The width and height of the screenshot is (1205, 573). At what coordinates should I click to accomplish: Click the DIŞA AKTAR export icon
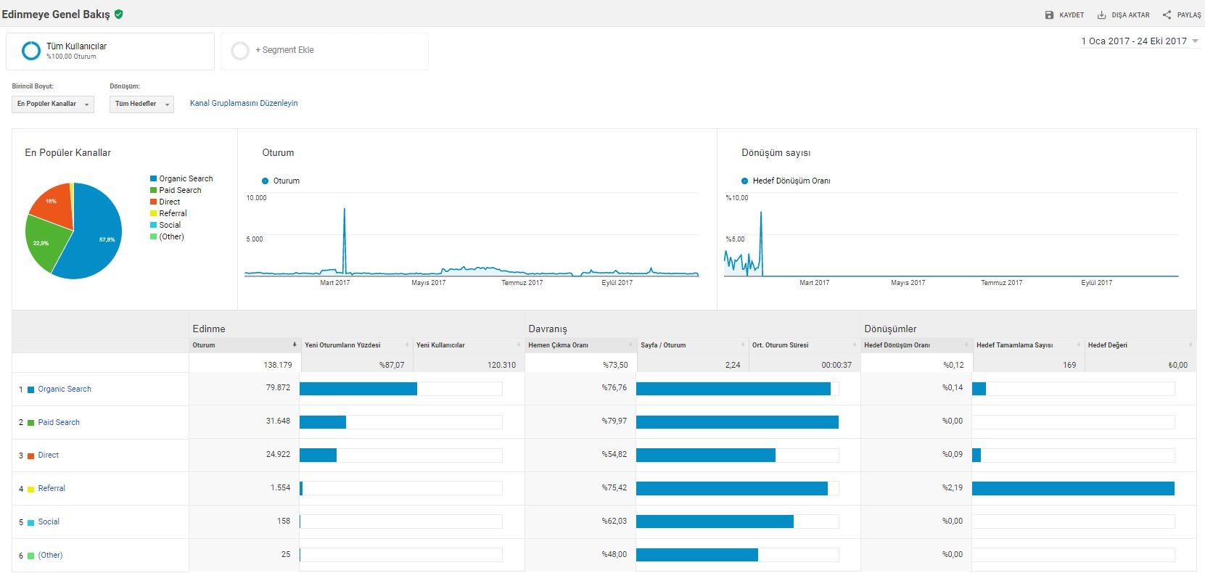(1101, 15)
